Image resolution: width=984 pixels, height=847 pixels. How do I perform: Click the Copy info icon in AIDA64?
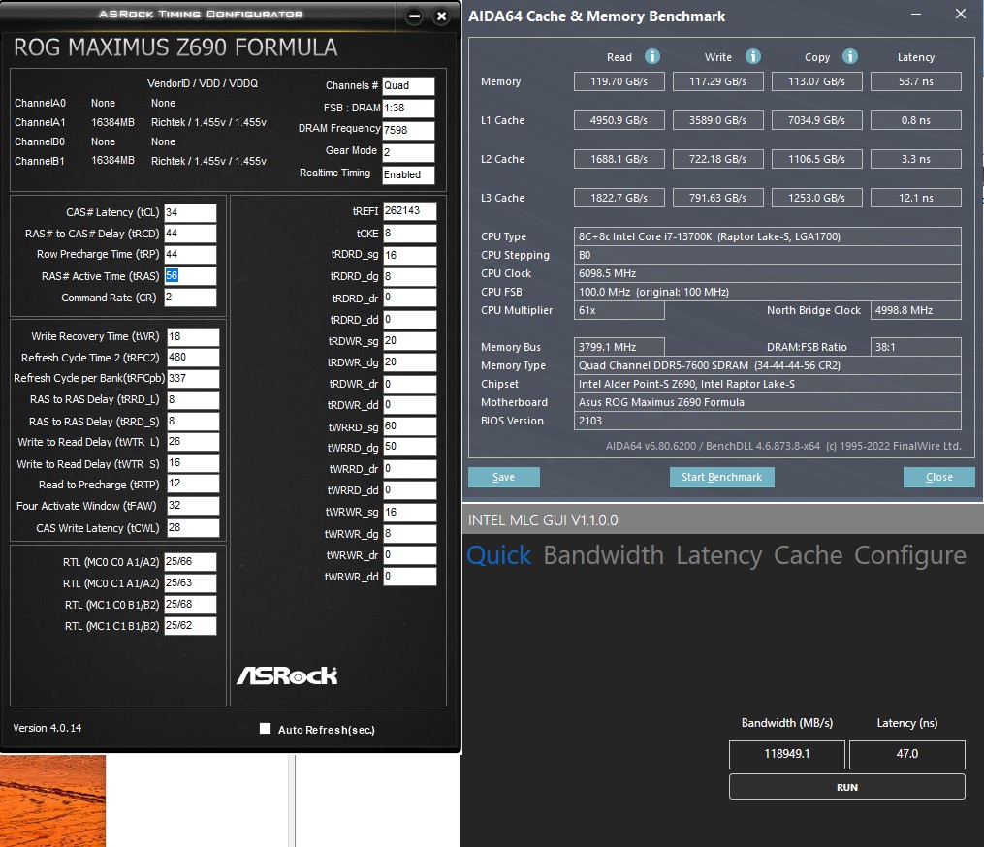click(849, 56)
